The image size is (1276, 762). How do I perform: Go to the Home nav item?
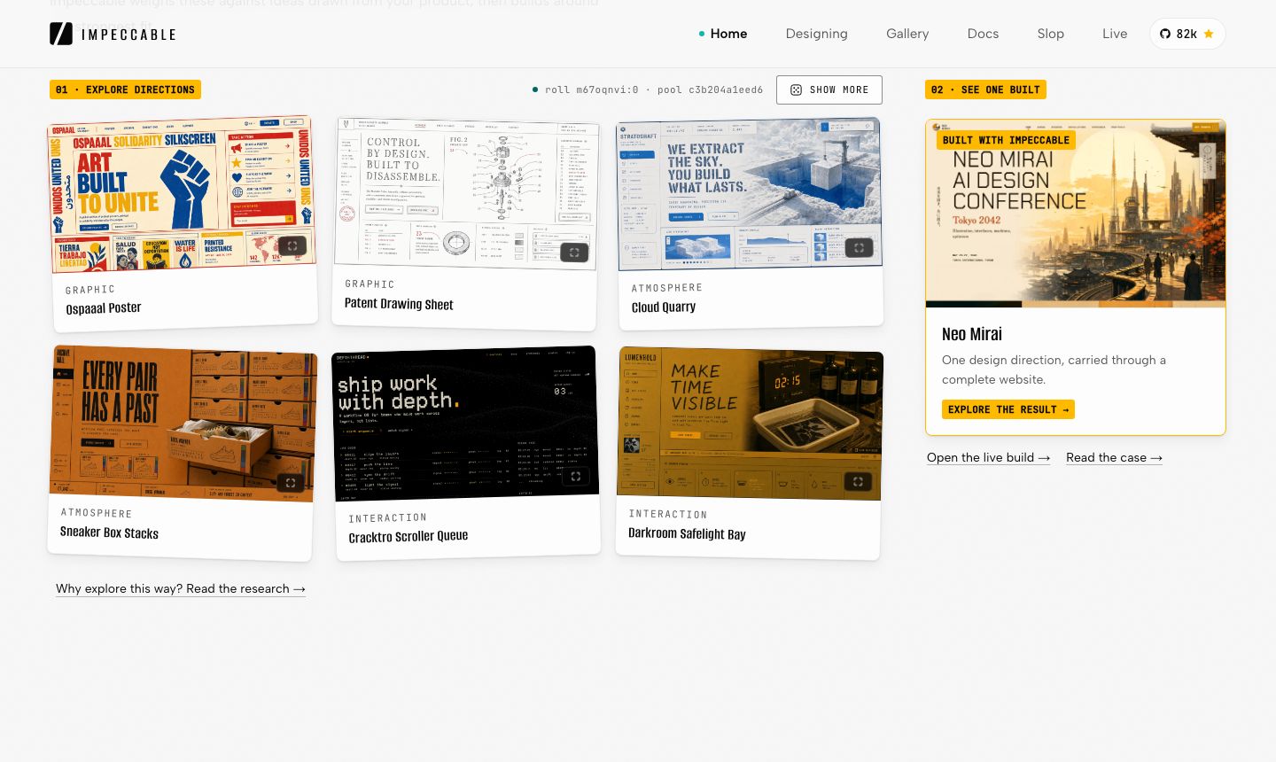point(723,34)
